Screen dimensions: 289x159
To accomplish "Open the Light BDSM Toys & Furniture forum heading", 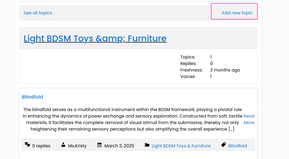I will pyautogui.click(x=95, y=38).
